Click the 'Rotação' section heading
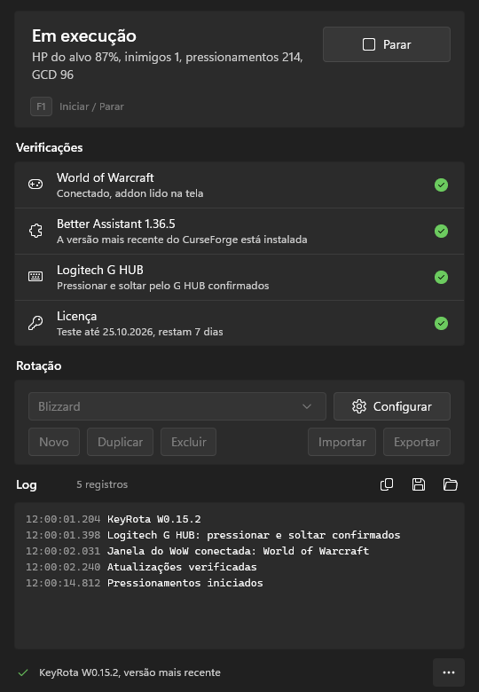This screenshot has height=692, width=479. point(39,366)
